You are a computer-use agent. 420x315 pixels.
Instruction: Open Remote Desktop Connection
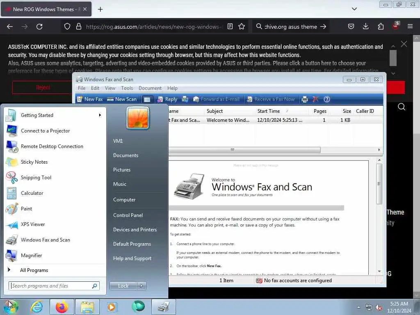point(55,146)
